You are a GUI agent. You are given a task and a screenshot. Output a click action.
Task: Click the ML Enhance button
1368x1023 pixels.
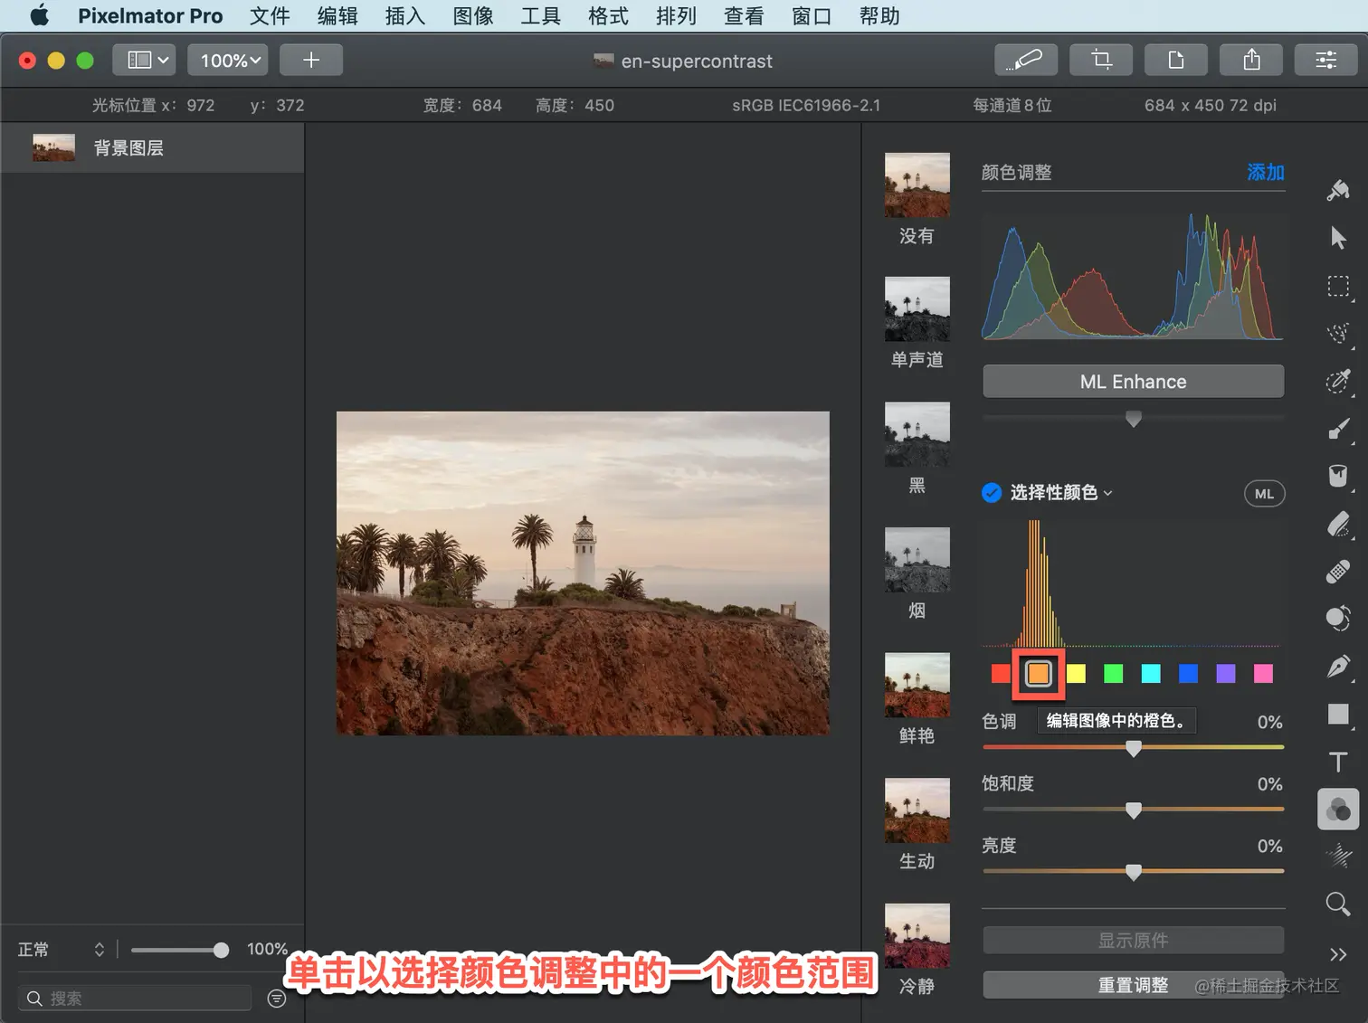pyautogui.click(x=1133, y=382)
